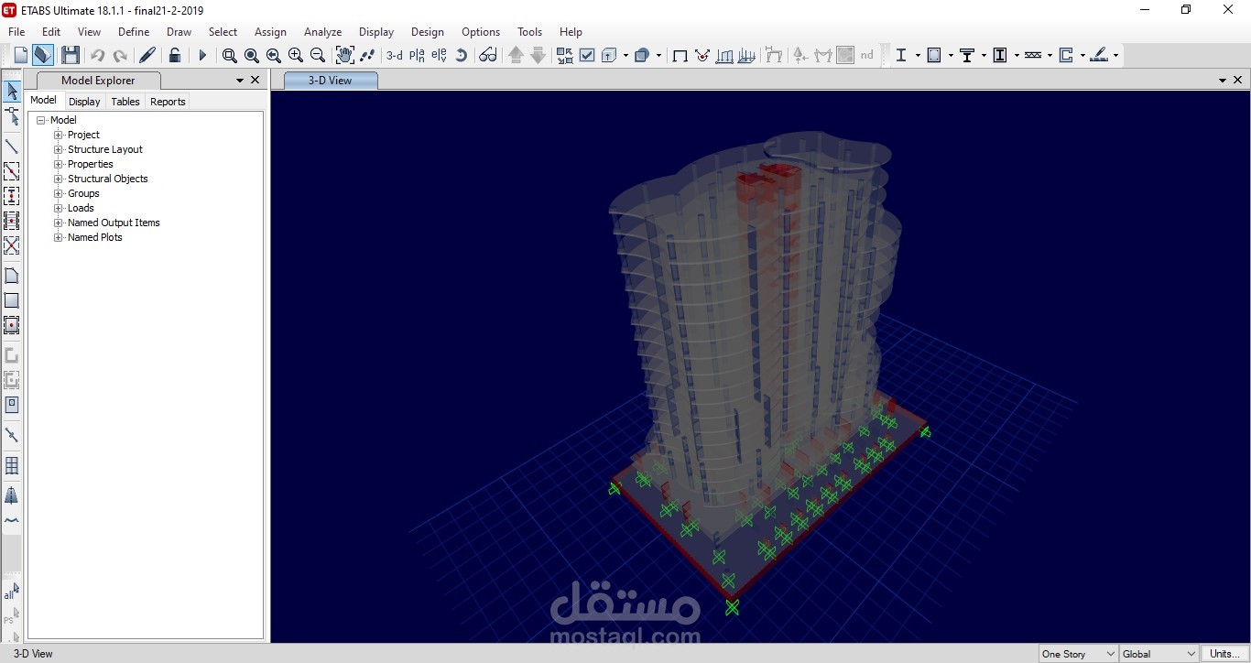Image resolution: width=1251 pixels, height=663 pixels.
Task: Click the Units button in status bar
Action: [x=1224, y=654]
